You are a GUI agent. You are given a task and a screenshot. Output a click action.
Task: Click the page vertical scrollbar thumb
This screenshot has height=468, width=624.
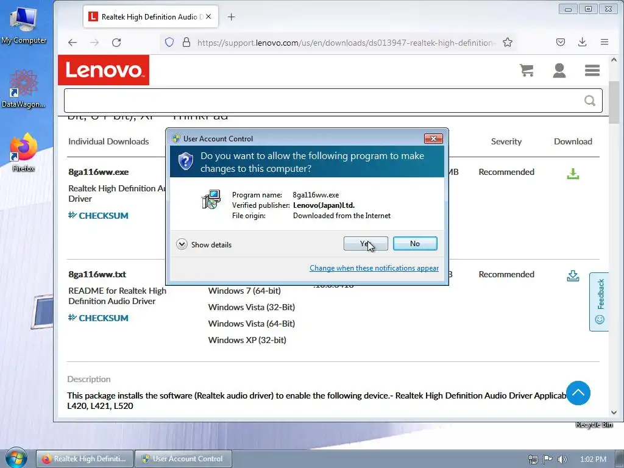[614, 102]
